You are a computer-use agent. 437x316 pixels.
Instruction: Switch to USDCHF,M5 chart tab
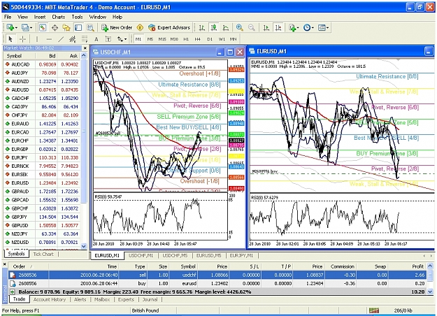tap(175, 256)
